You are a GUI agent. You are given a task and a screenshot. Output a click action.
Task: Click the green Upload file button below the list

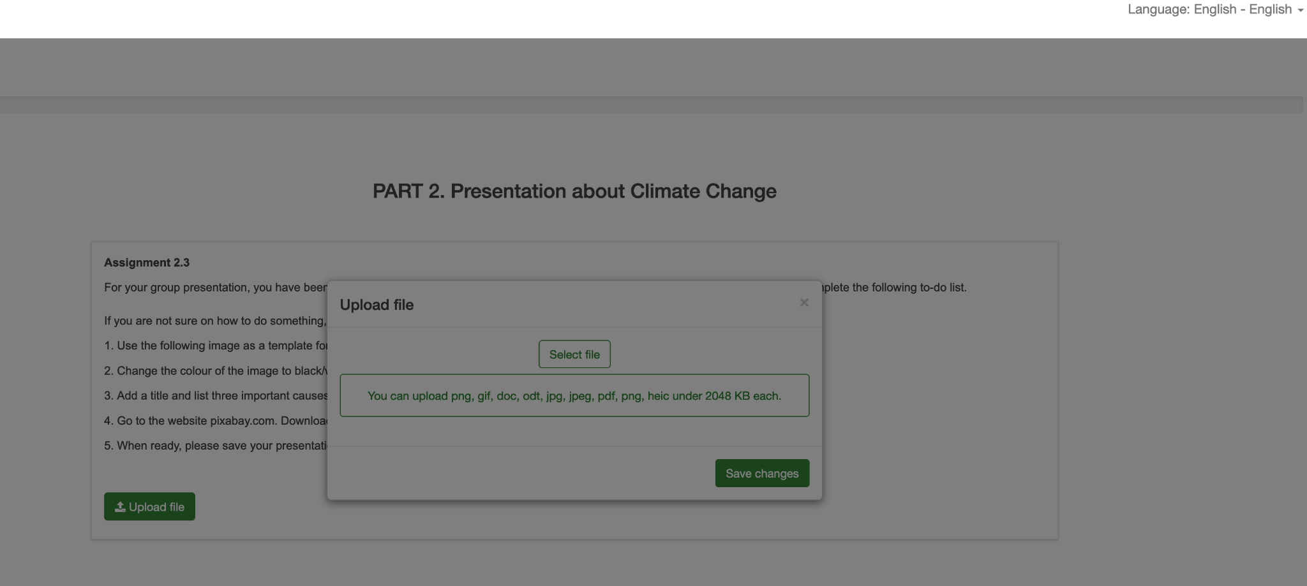point(149,507)
